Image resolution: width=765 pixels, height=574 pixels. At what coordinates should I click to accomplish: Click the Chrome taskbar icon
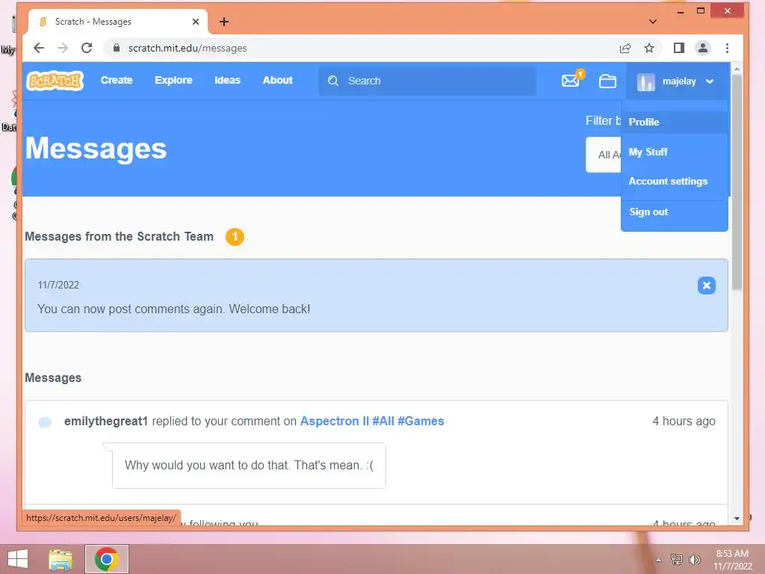(107, 559)
